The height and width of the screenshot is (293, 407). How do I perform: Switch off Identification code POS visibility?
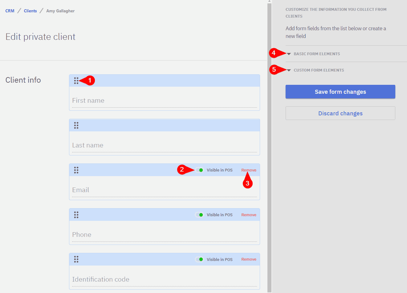(200, 259)
